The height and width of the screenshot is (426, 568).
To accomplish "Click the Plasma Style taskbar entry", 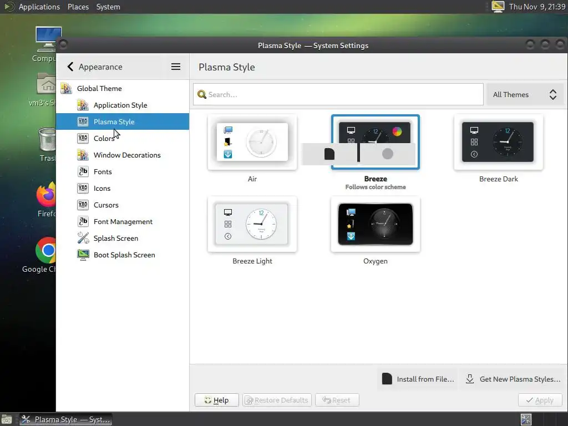I will pos(65,419).
